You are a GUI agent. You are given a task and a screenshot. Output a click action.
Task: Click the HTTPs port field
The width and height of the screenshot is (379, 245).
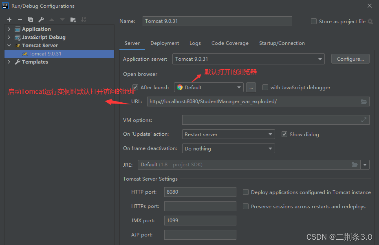tap(200, 206)
